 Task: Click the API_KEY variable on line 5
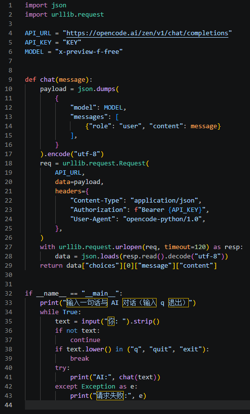pos(38,43)
